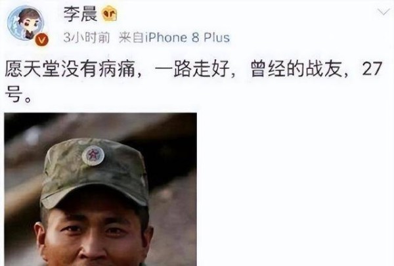Image resolution: width=394 pixels, height=266 pixels.
Task: Click the number 27 in post text
Action: (x=372, y=69)
